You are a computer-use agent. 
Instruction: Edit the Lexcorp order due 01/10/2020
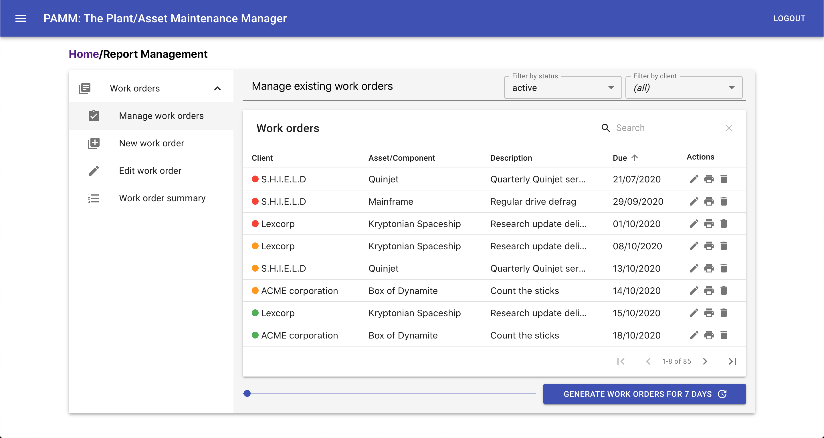(694, 224)
